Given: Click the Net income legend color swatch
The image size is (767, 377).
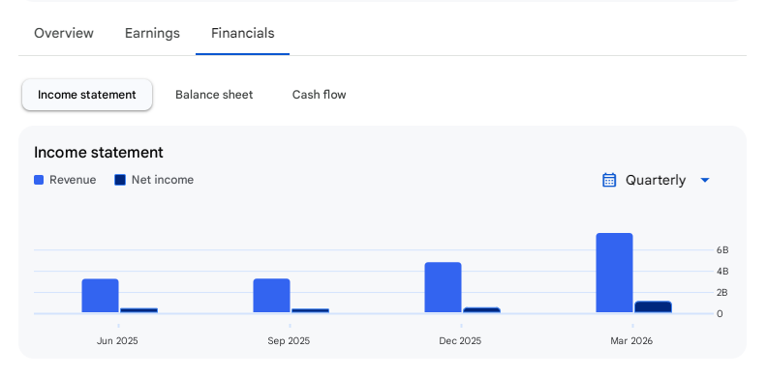Looking at the screenshot, I should tap(120, 180).
